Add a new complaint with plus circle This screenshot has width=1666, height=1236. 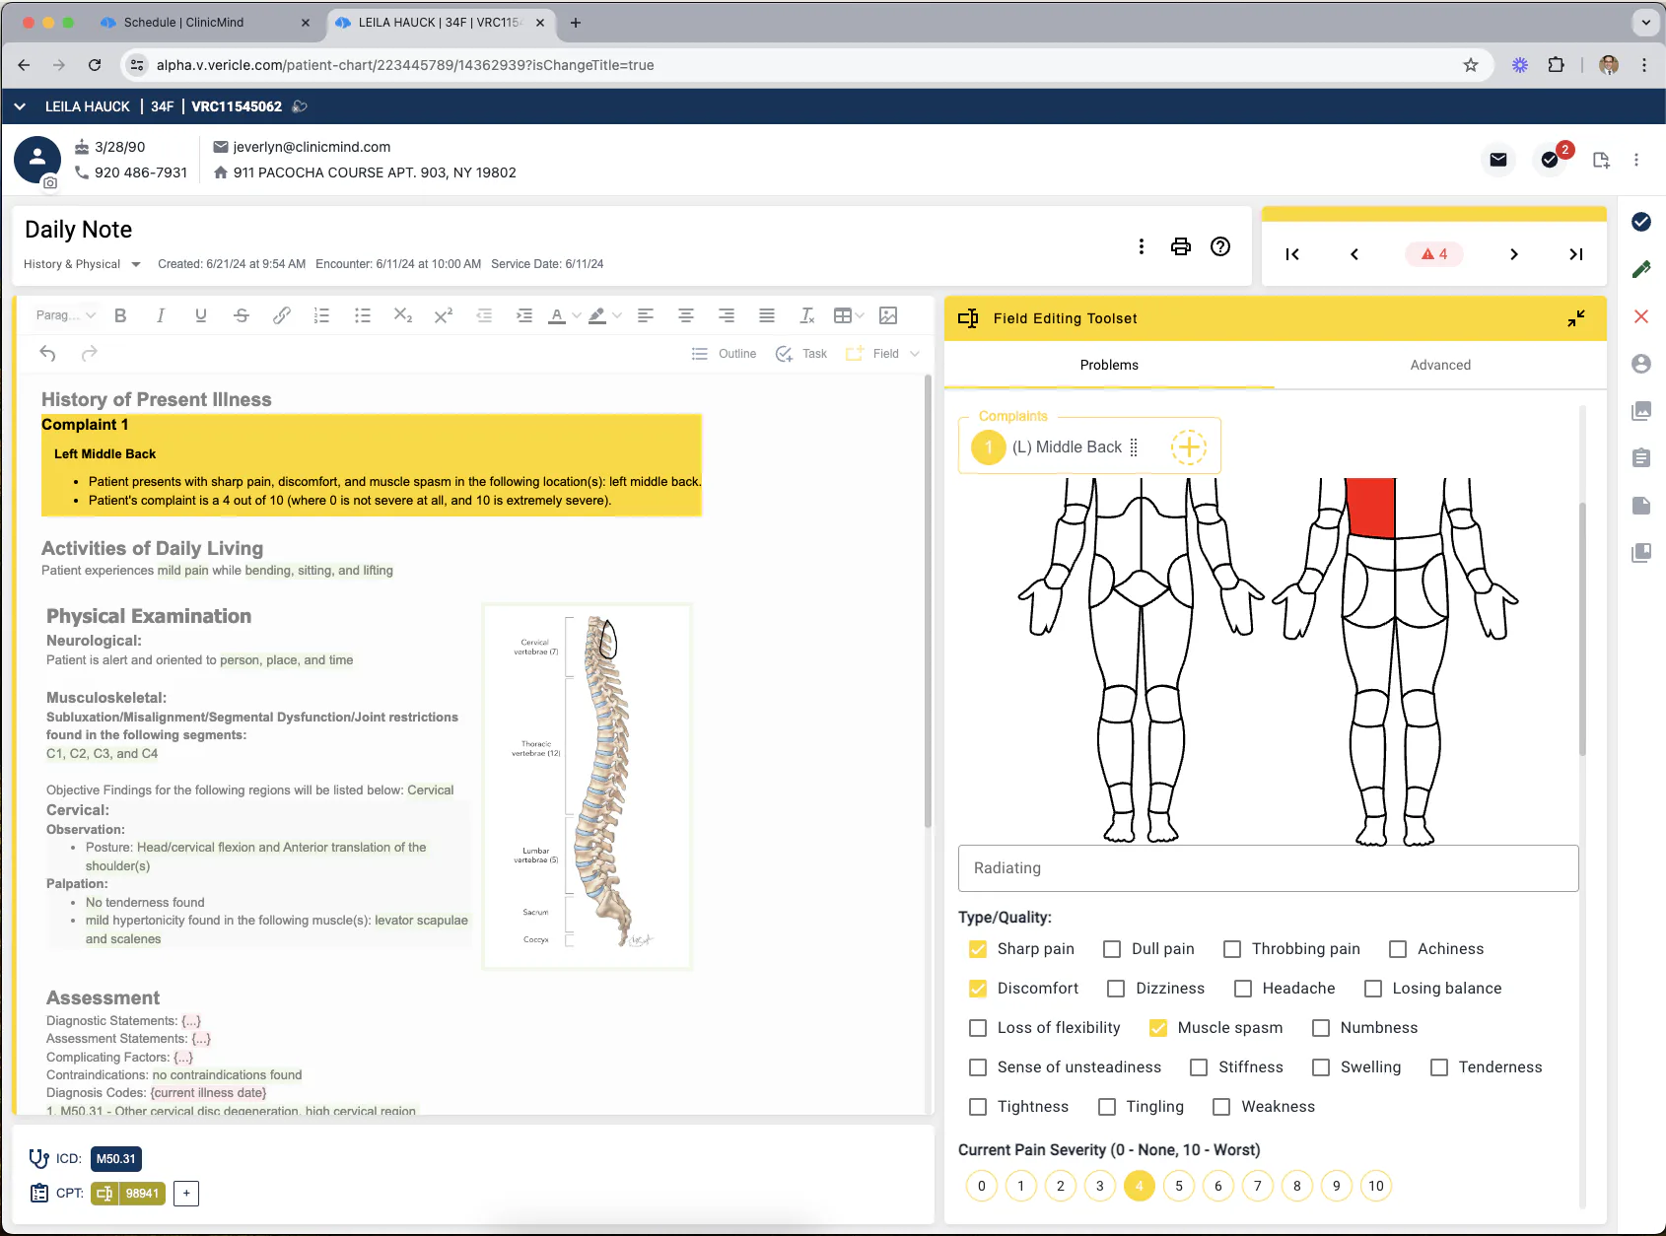(1189, 447)
